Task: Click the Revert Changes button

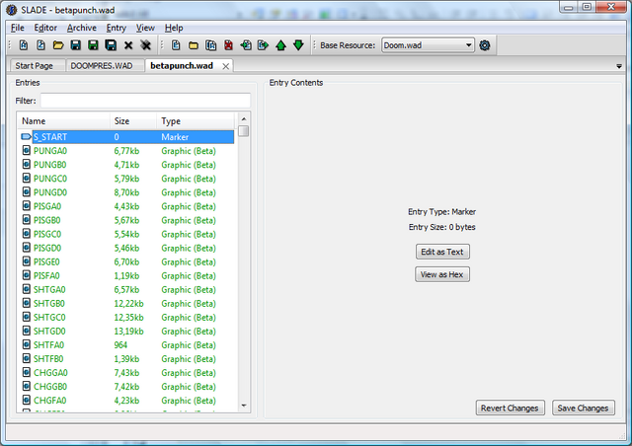Action: 510,408
